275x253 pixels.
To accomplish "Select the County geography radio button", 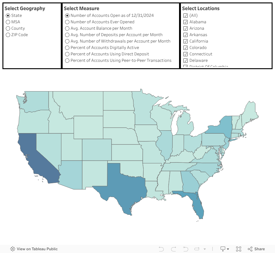I will click(x=8, y=28).
